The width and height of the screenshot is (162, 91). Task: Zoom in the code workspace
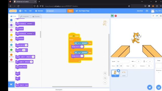click(105, 73)
